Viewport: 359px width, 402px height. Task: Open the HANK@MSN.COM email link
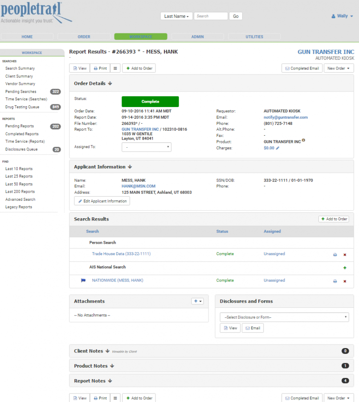tap(139, 186)
